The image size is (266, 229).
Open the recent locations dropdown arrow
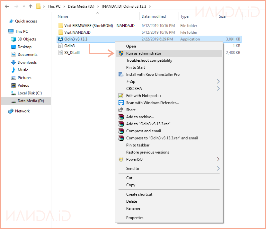coord(23,6)
